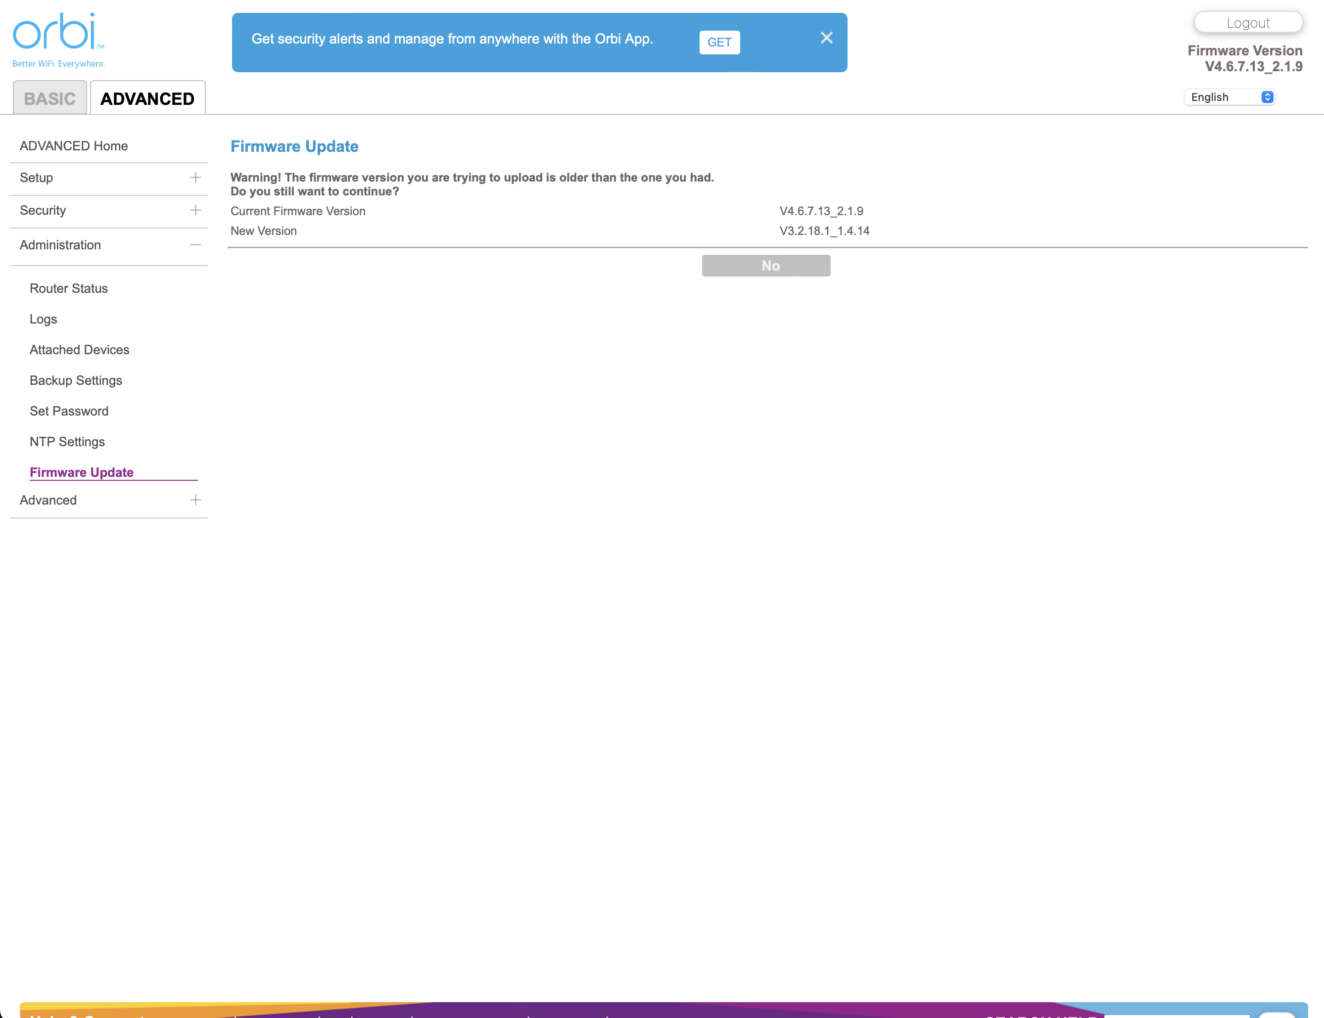Screen dimensions: 1324x1018
Task: Open NTP Settings
Action: pos(67,442)
